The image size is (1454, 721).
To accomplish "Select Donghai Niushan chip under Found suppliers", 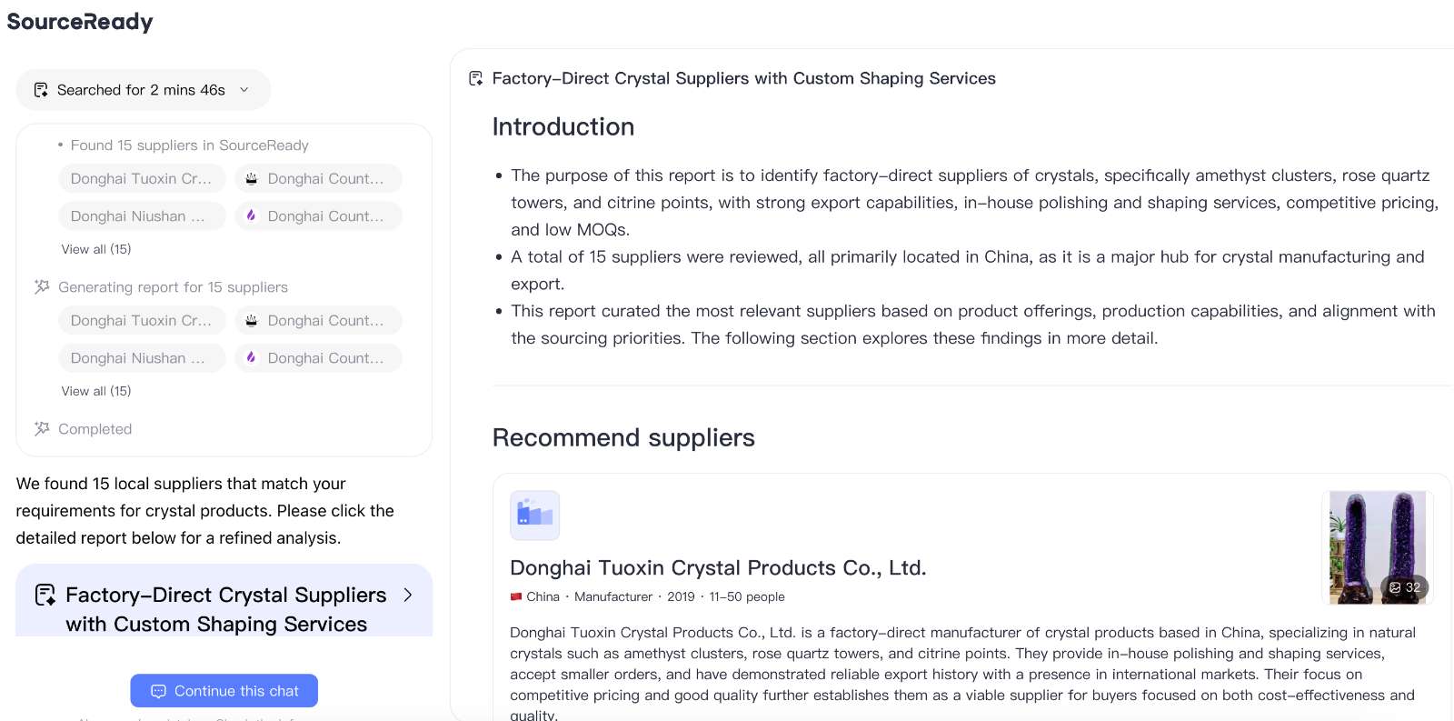I will click(142, 216).
